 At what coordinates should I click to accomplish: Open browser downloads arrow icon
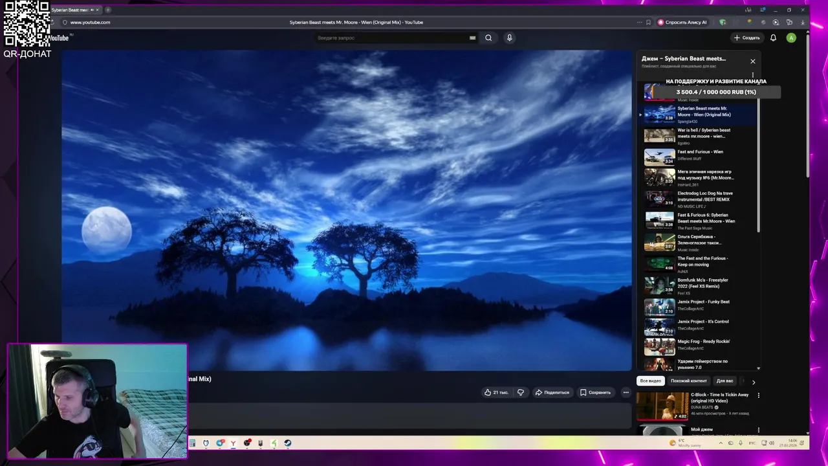click(x=803, y=22)
